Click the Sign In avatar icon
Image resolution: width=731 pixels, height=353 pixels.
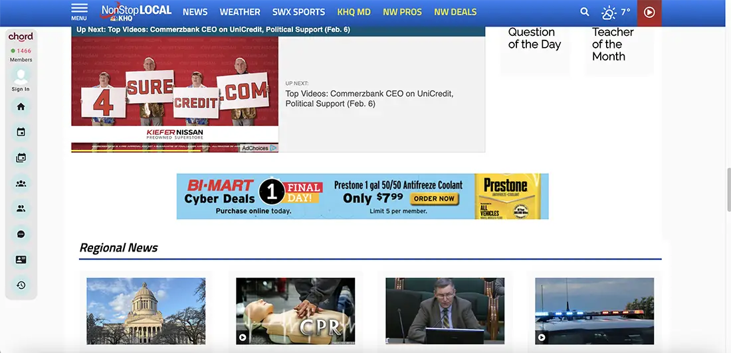click(x=21, y=76)
